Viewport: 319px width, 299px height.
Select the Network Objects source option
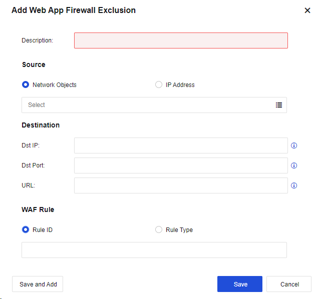pos(26,85)
